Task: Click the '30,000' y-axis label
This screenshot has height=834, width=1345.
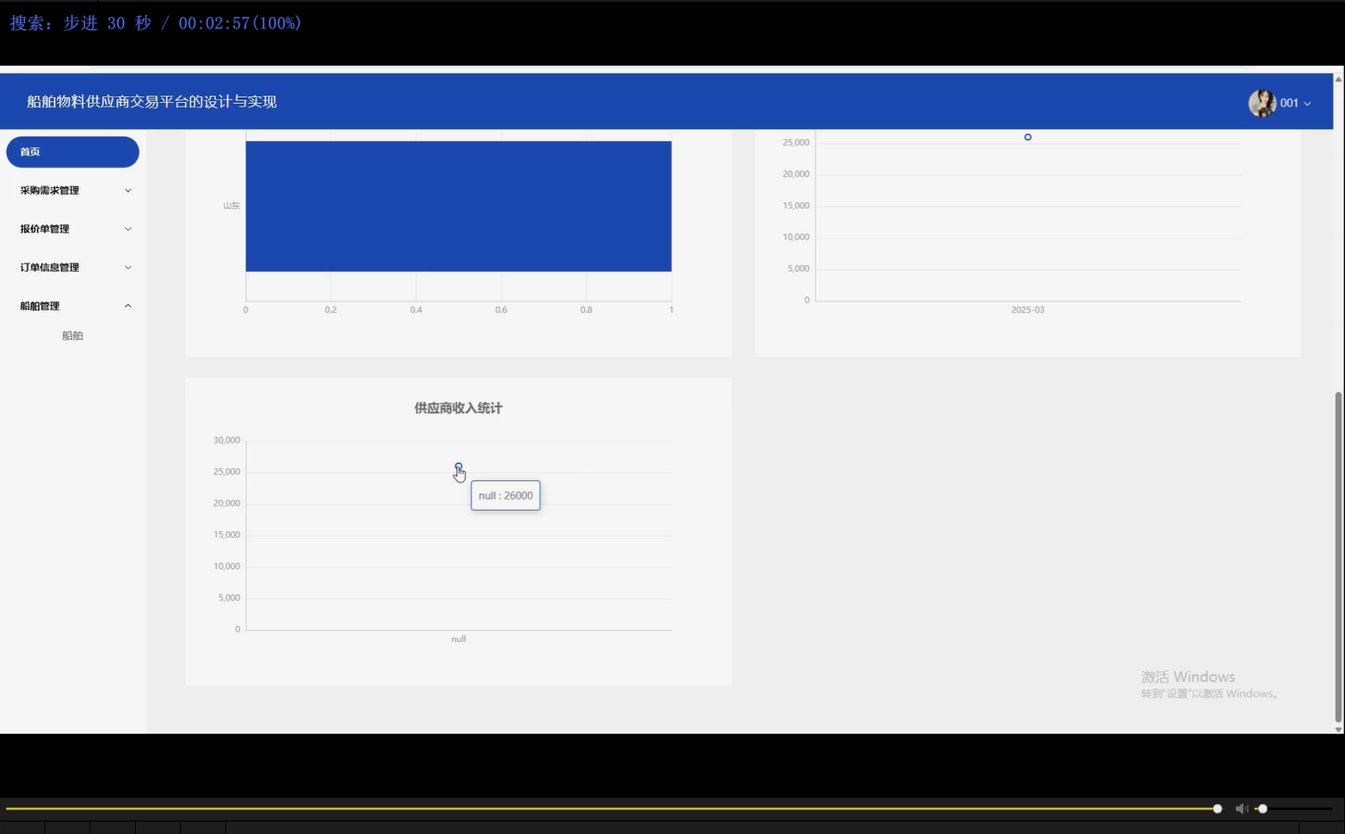Action: click(227, 440)
